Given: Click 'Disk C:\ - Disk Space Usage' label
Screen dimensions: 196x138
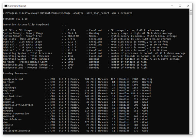Looking at the screenshot, I should click(x=22, y=42).
